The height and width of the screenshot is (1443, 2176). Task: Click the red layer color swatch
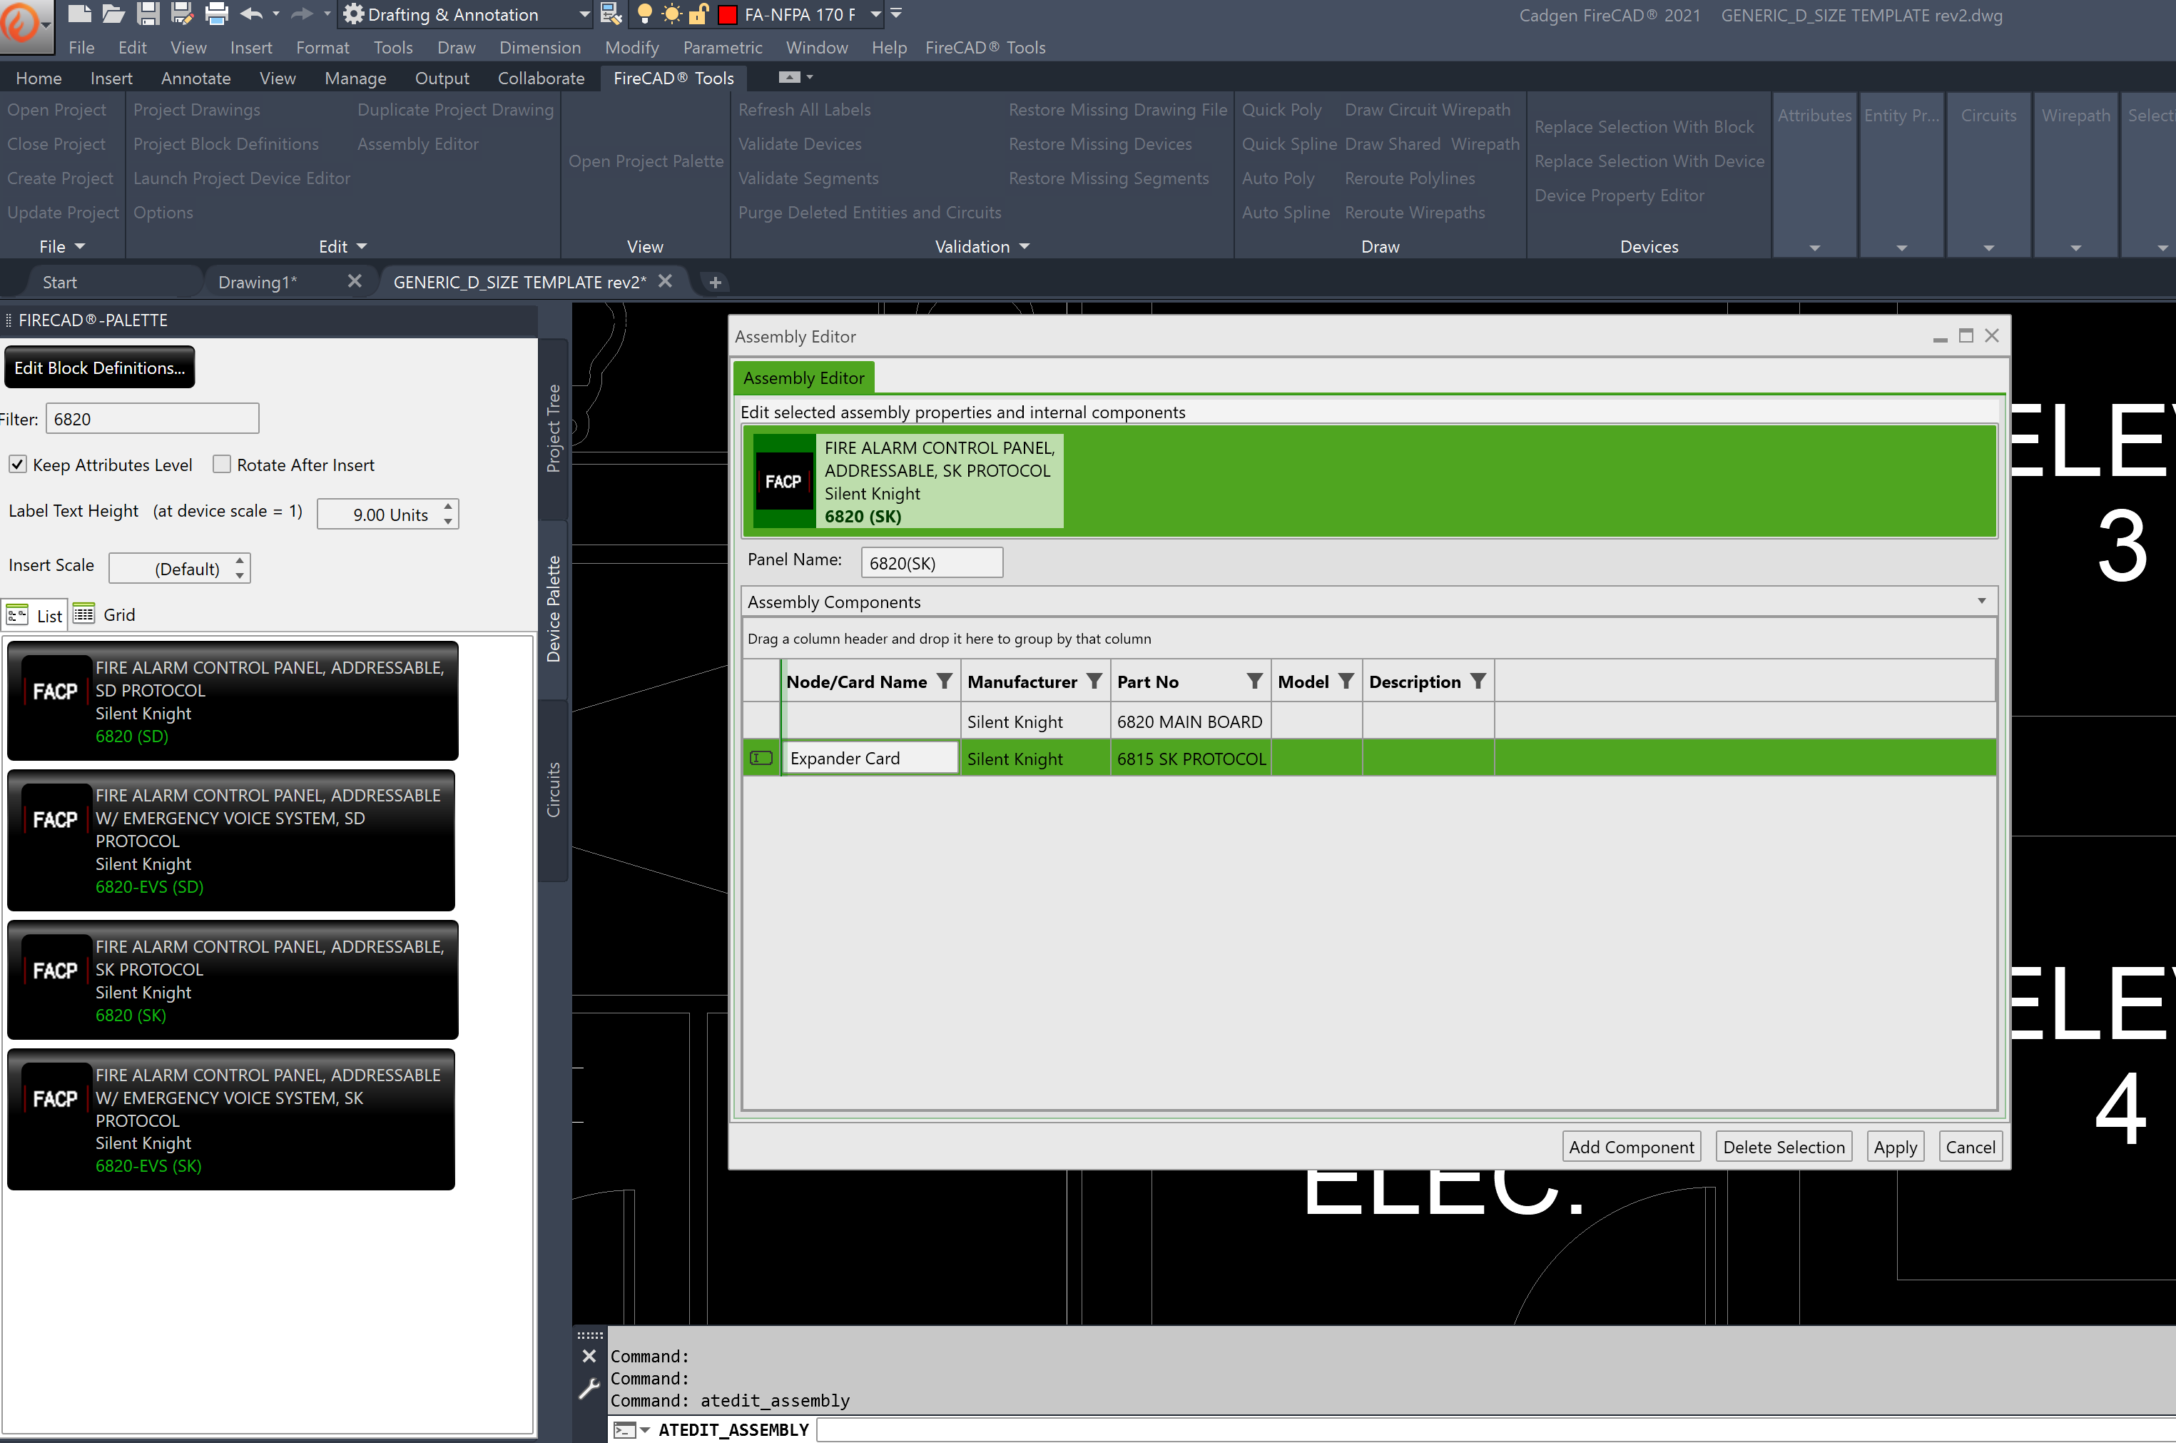pyautogui.click(x=727, y=15)
